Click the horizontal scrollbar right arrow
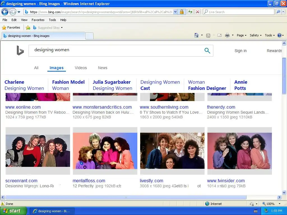This screenshot has height=215, width=287. (x=279, y=197)
